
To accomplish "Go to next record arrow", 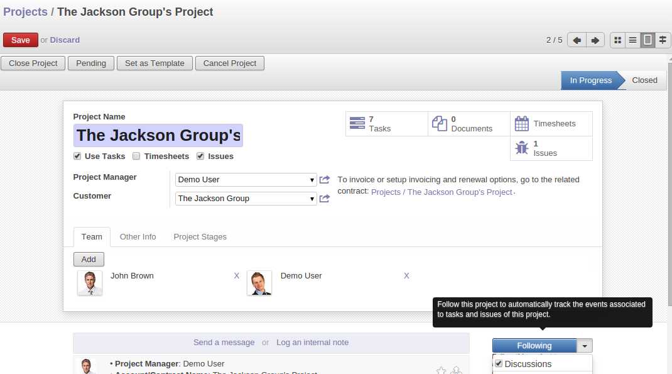I will [x=595, y=40].
